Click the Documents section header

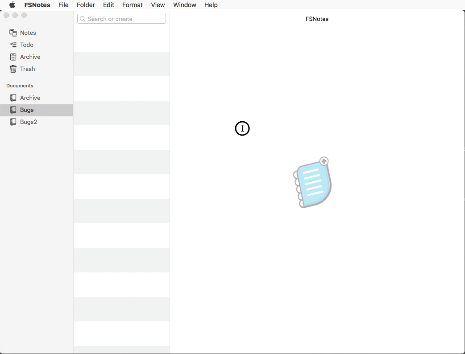click(x=20, y=86)
